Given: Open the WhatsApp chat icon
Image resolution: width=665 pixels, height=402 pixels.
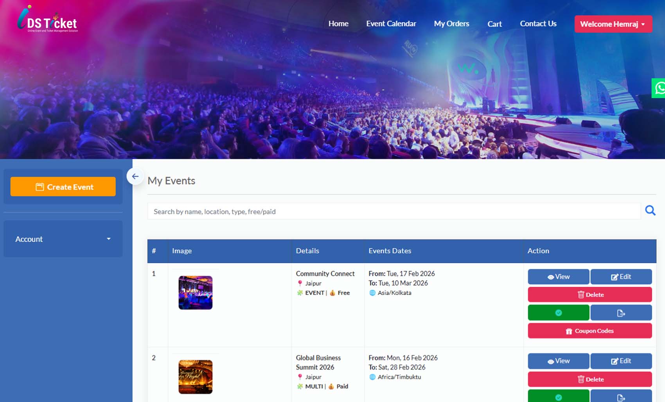Looking at the screenshot, I should [x=659, y=88].
